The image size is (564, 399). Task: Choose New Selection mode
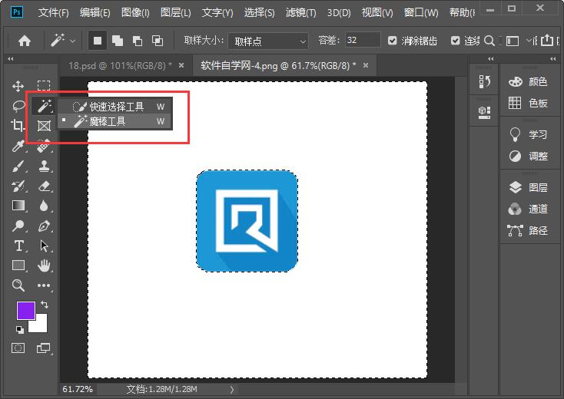tap(98, 41)
